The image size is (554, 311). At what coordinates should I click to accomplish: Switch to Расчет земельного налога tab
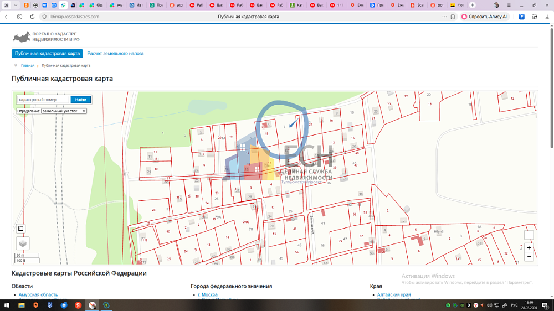click(x=115, y=54)
